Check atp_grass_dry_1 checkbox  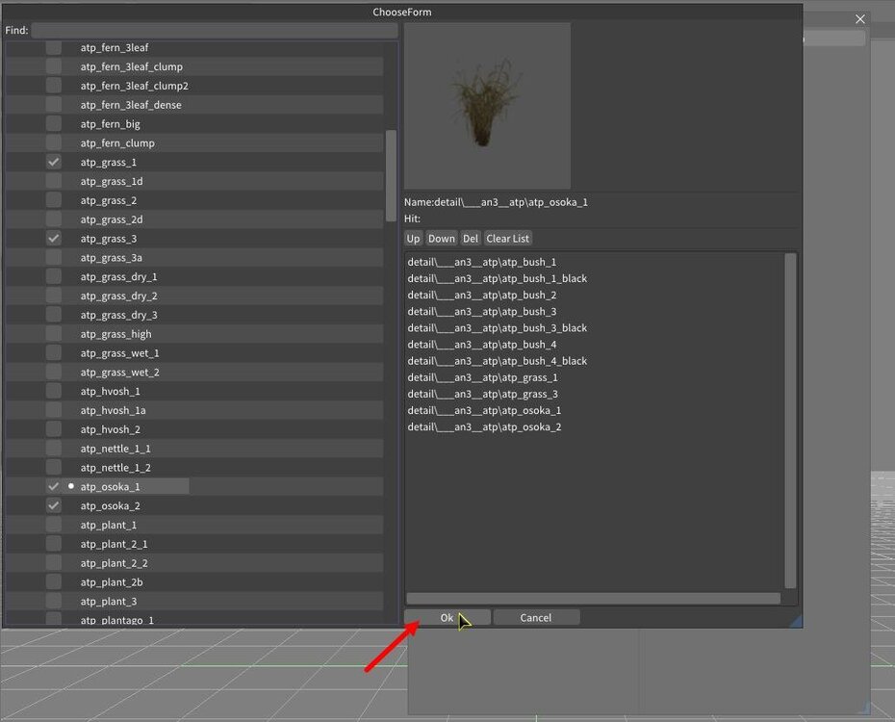coord(54,277)
